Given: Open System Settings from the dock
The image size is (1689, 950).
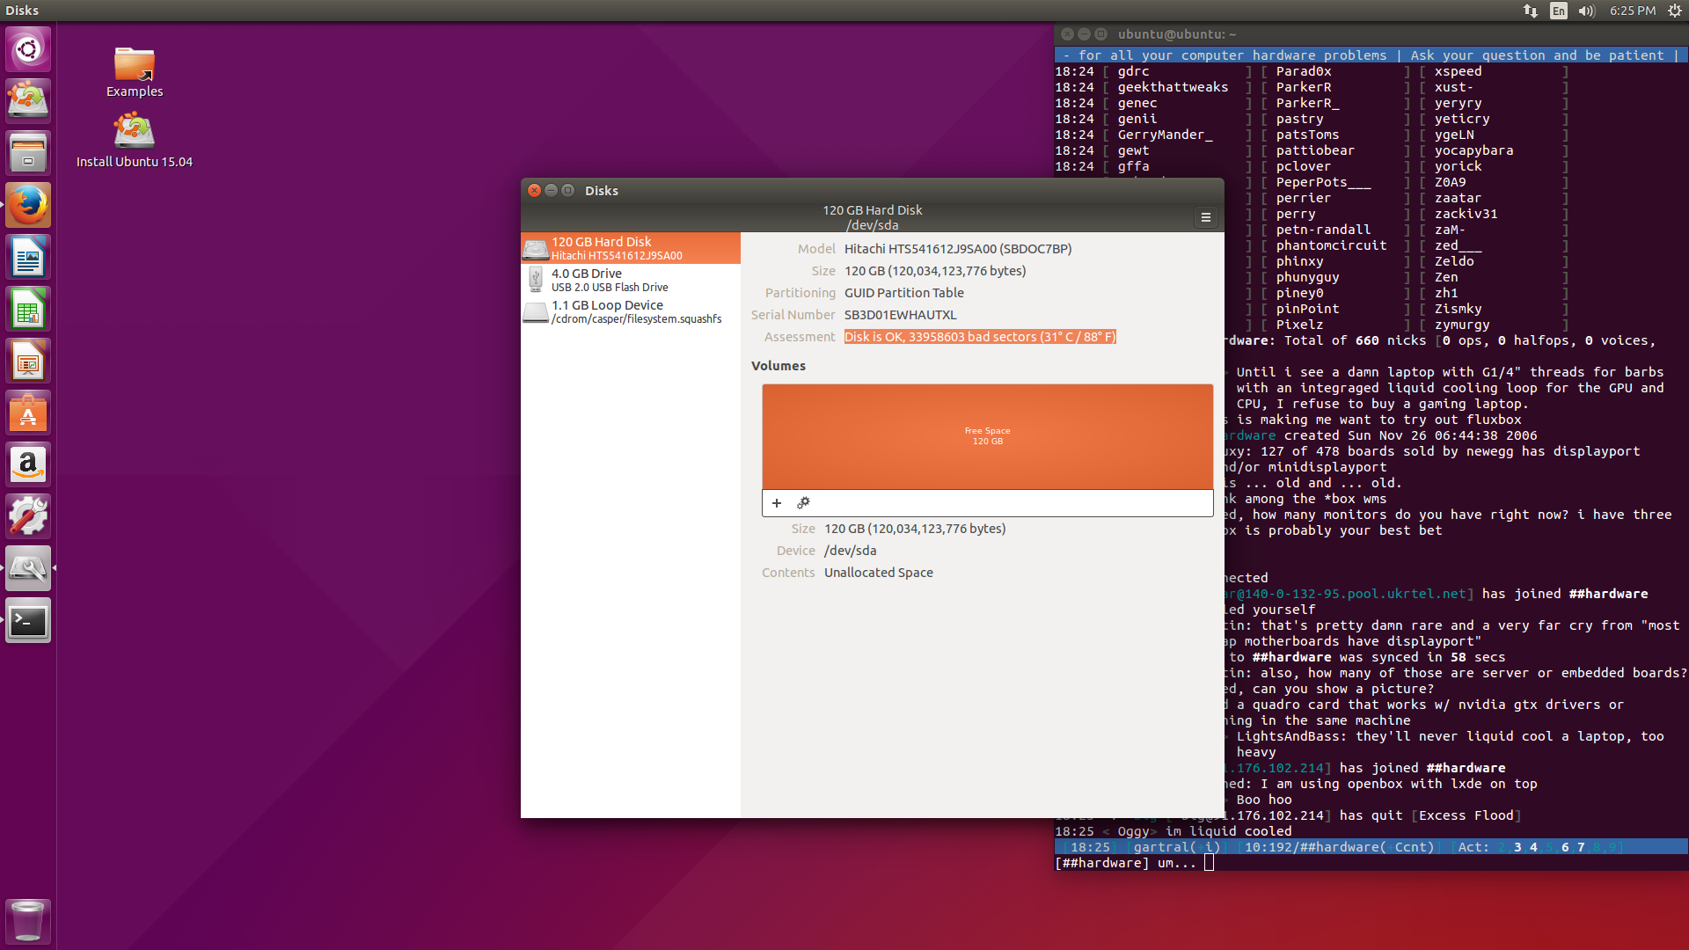Looking at the screenshot, I should (28, 516).
